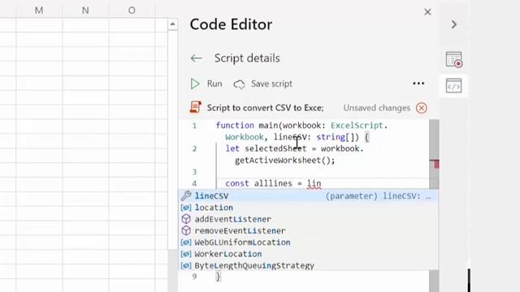Choose the lineCSV autocomplete suggestion
Screen dimensions: 520x292
click(309, 196)
